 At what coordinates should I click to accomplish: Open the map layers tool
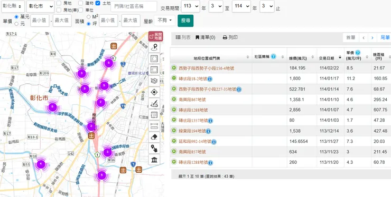[154, 81]
